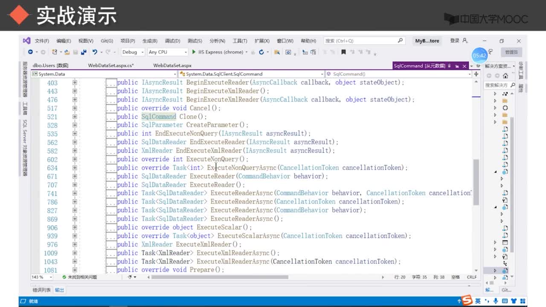546x307 pixels.
Task: Click the editor vertical scrollbar thumb
Action: click(476, 182)
